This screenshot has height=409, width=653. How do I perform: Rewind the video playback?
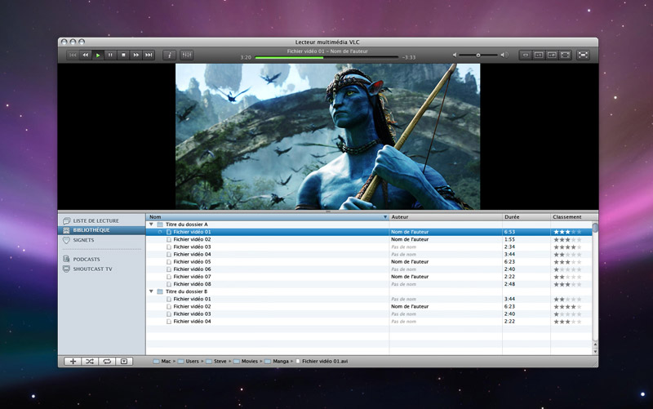click(x=86, y=55)
